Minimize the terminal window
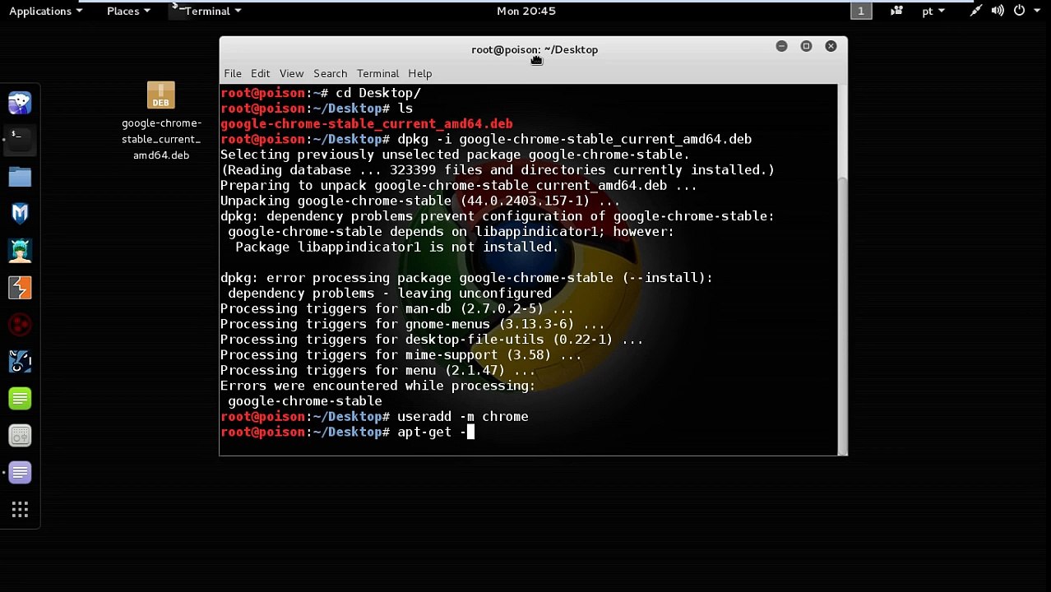The width and height of the screenshot is (1051, 592). coord(781,46)
